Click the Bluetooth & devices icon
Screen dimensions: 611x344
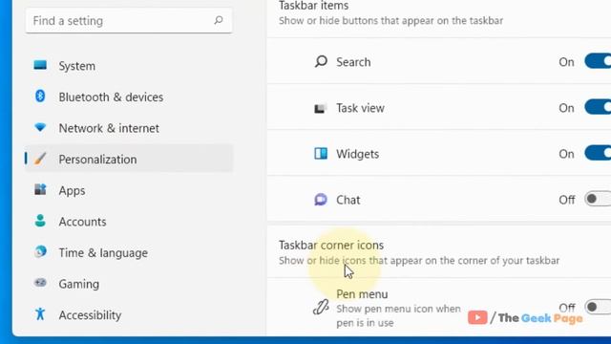[x=40, y=97]
